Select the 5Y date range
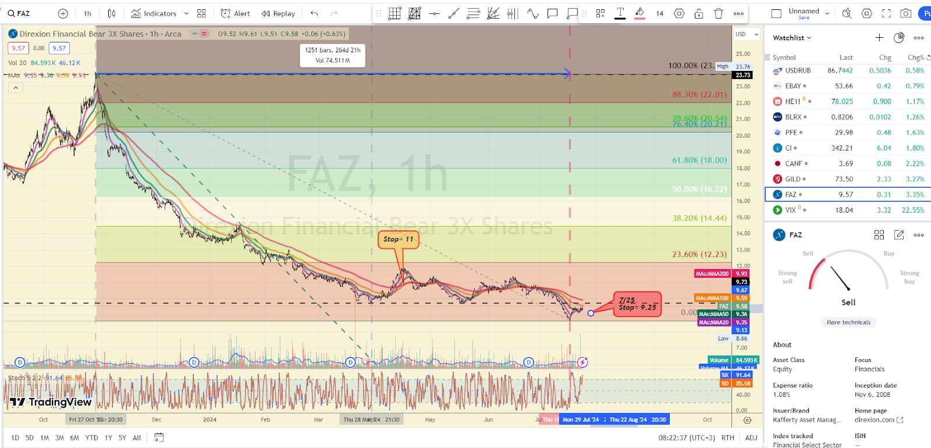Viewport: 931px width, 448px height. [x=122, y=438]
